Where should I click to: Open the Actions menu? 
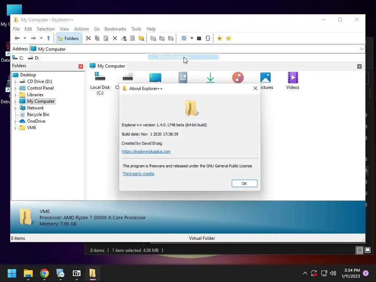(82, 29)
